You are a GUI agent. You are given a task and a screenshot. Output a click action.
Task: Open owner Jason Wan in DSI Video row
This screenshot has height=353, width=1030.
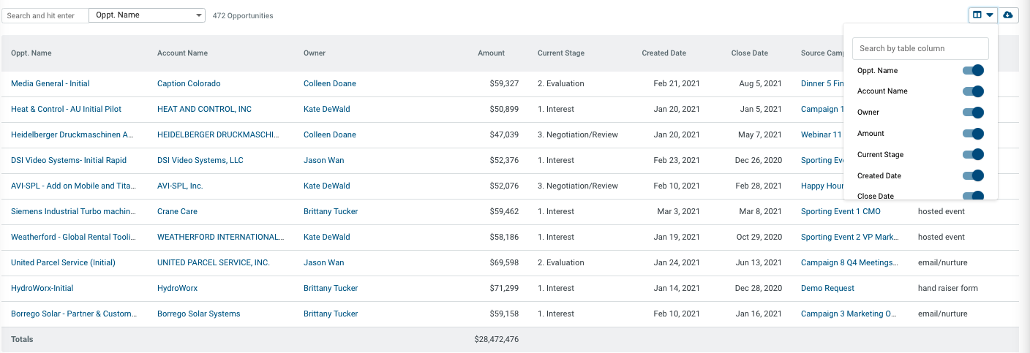point(323,160)
